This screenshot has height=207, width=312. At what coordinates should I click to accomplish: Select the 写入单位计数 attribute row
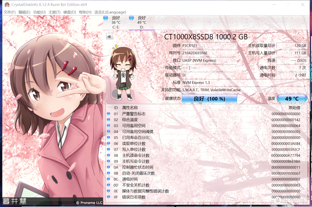tap(204, 150)
